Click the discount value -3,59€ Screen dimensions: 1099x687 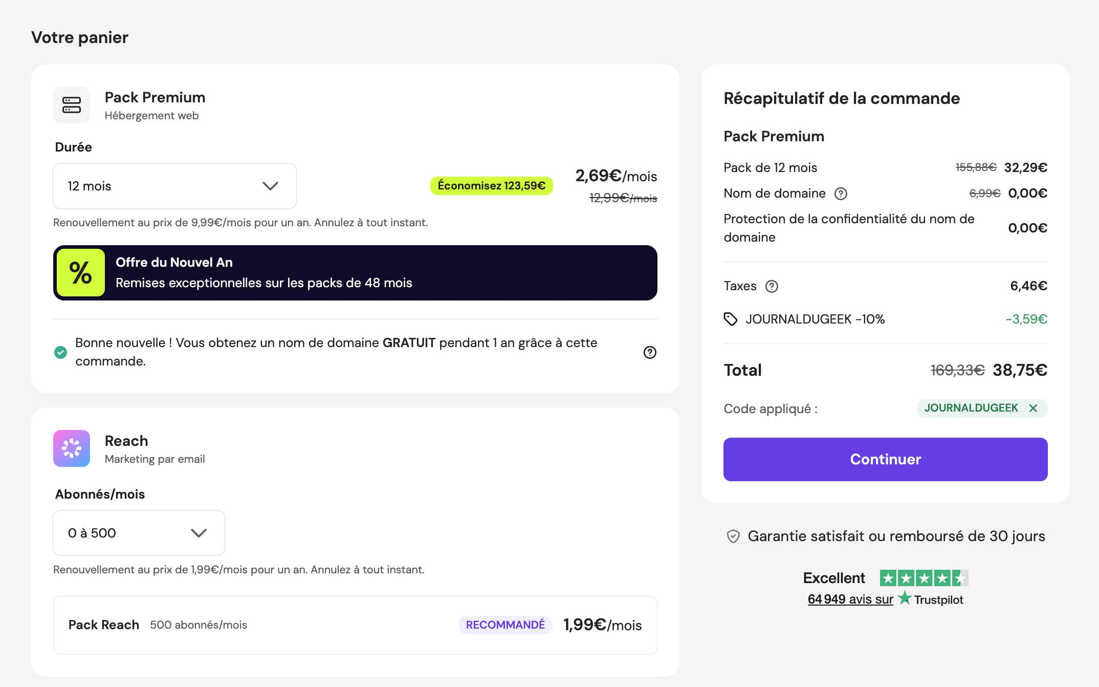[1026, 319]
